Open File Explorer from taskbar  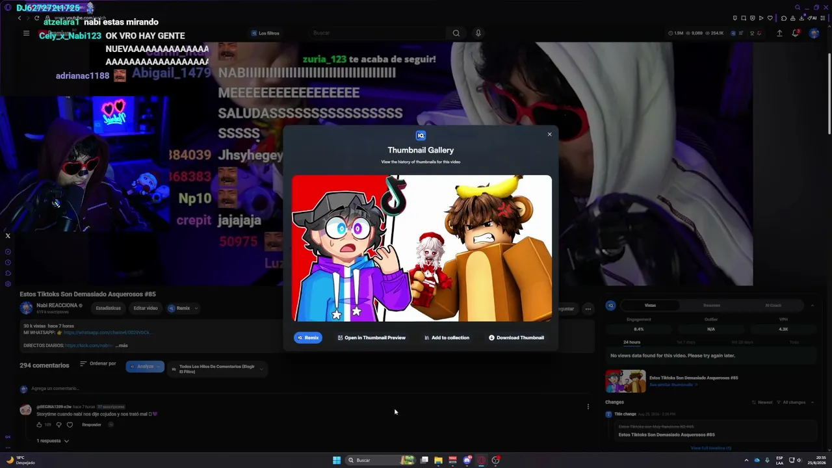[438, 460]
